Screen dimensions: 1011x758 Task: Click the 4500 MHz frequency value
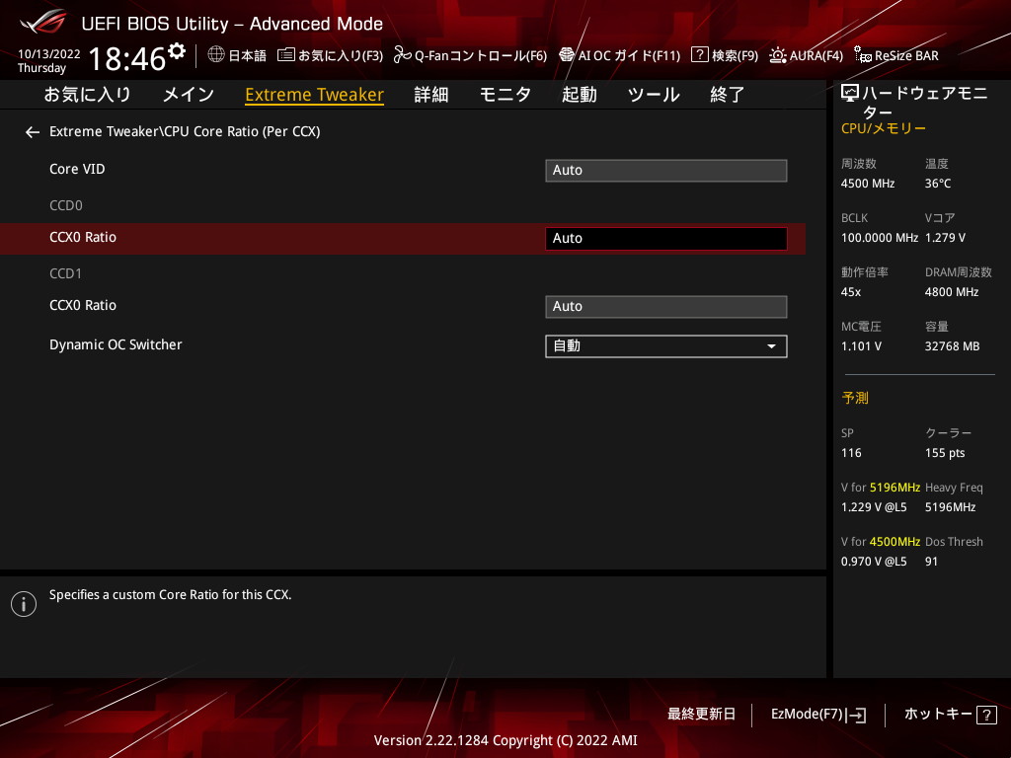[x=867, y=184]
